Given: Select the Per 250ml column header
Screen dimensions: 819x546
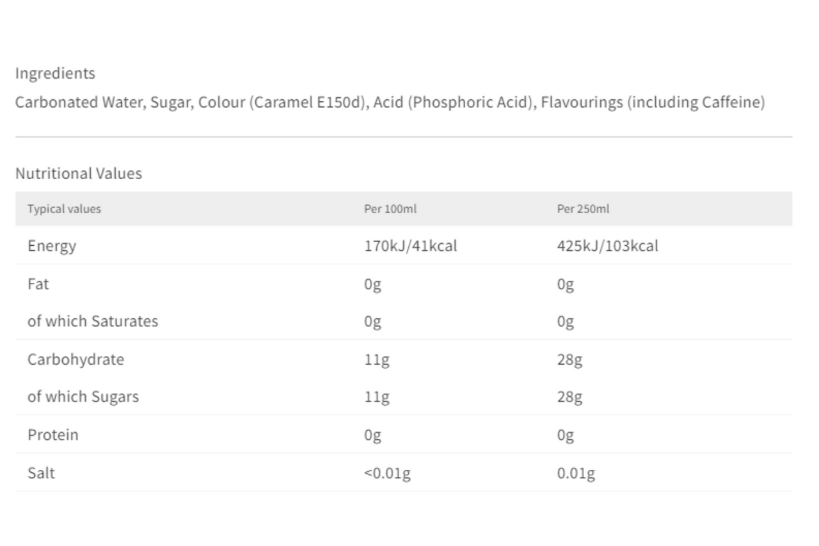Looking at the screenshot, I should point(583,209).
